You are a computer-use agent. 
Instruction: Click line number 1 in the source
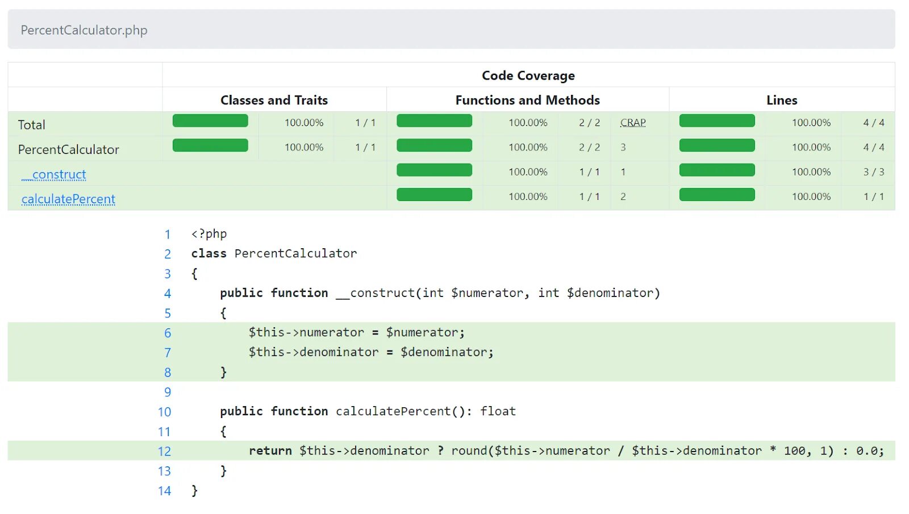168,234
